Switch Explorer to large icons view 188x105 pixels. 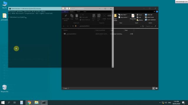[x=156, y=88]
